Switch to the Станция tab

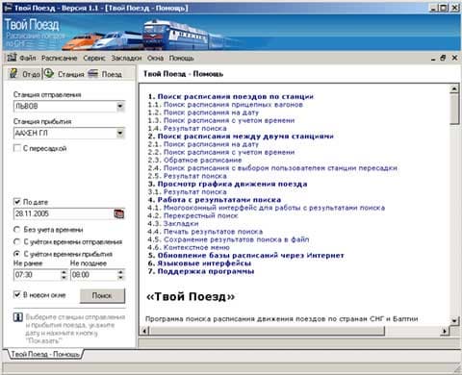point(64,74)
